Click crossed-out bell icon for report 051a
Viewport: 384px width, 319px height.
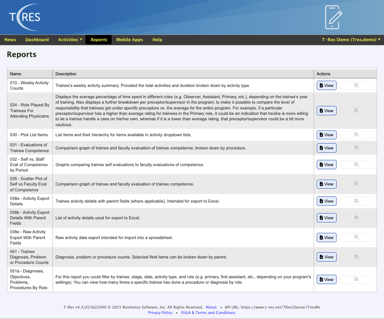pos(356,279)
